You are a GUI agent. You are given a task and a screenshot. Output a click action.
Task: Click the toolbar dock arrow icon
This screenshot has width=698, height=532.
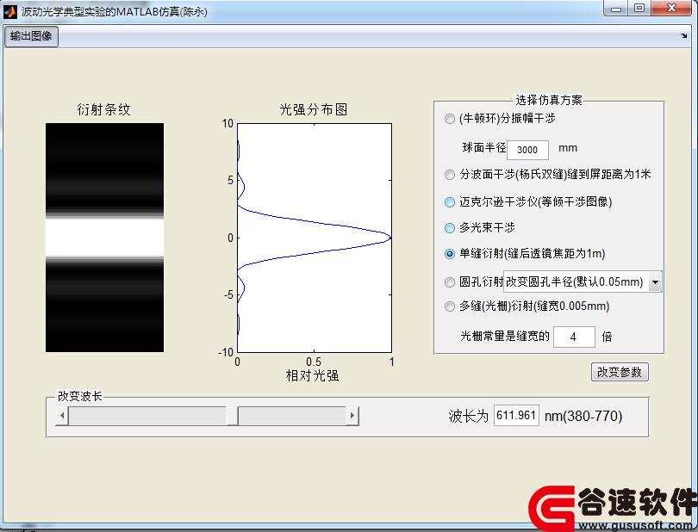click(683, 35)
